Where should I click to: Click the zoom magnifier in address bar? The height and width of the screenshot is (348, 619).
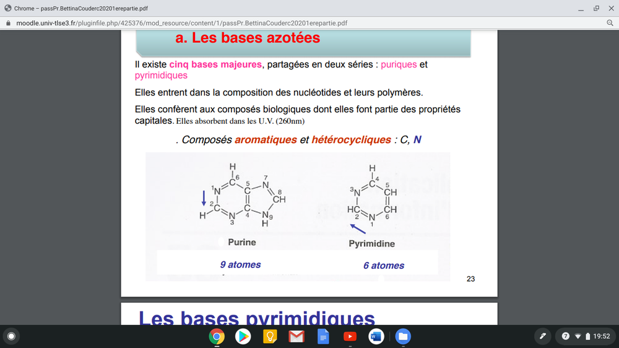610,23
